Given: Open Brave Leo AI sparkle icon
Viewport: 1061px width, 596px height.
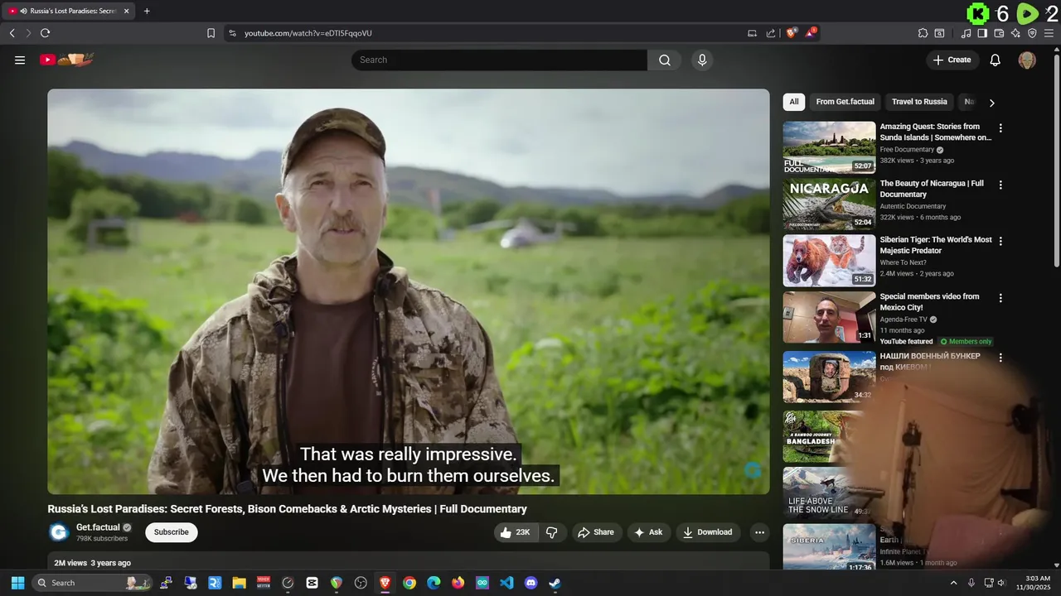Looking at the screenshot, I should point(1015,33).
